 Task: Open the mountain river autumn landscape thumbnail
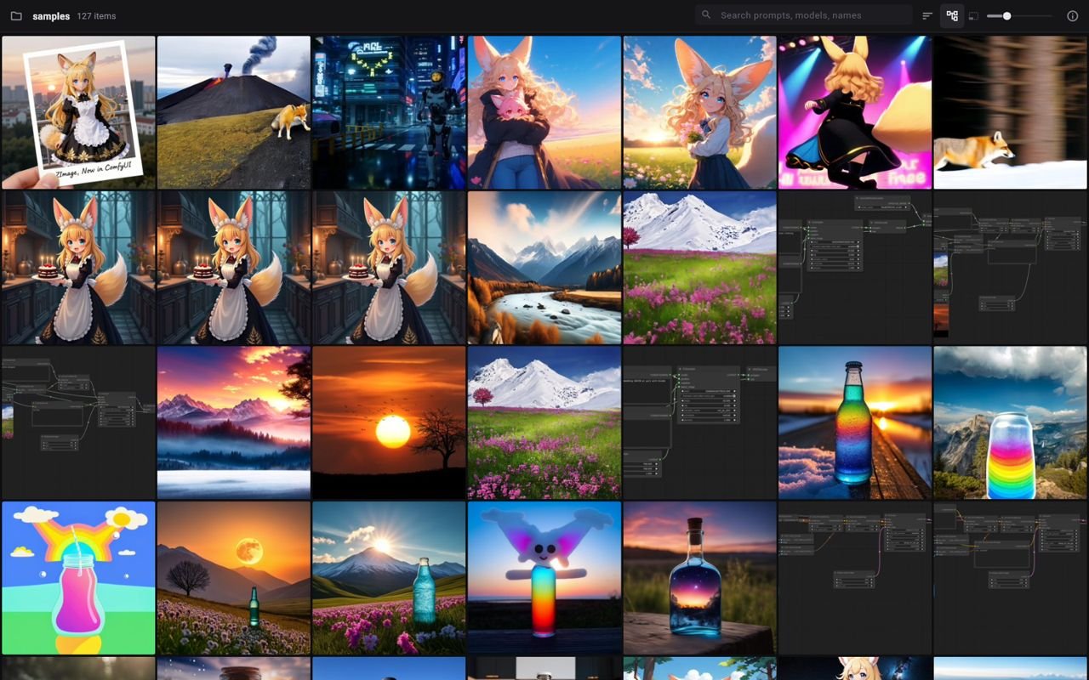544,268
